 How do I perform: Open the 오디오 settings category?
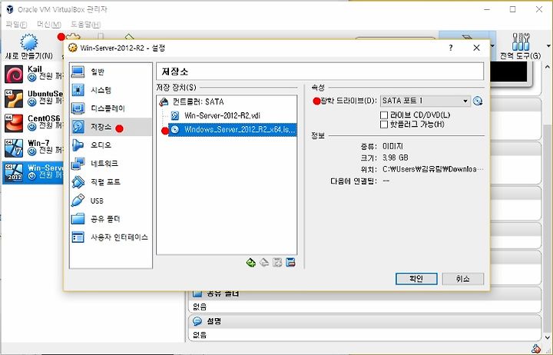[111, 145]
